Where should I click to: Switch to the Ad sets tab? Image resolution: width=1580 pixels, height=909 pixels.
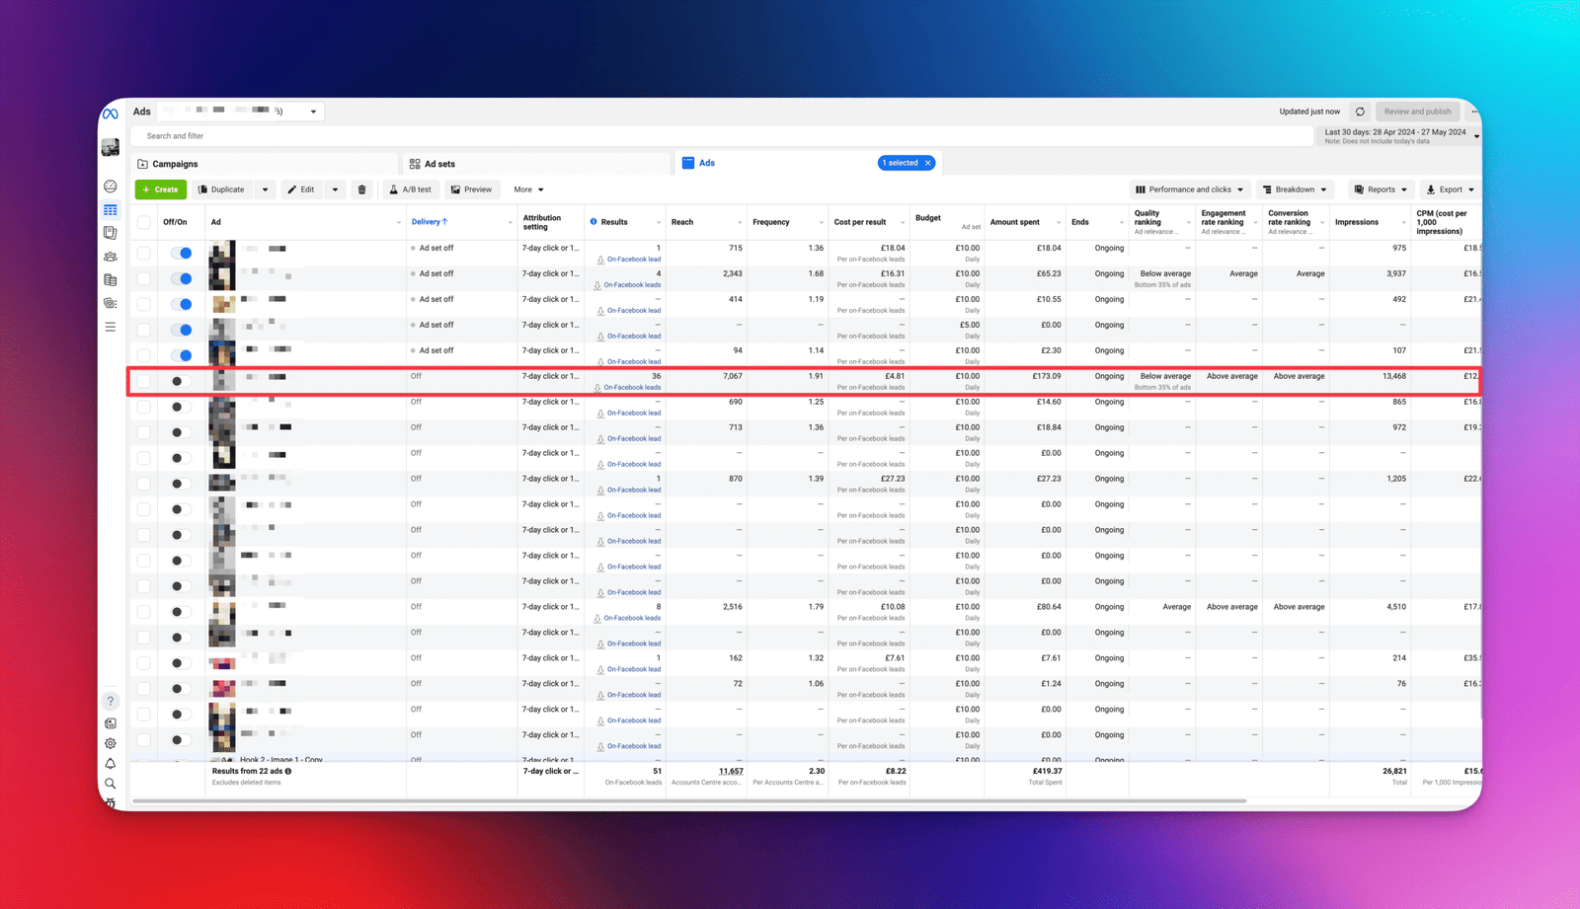pyautogui.click(x=438, y=164)
